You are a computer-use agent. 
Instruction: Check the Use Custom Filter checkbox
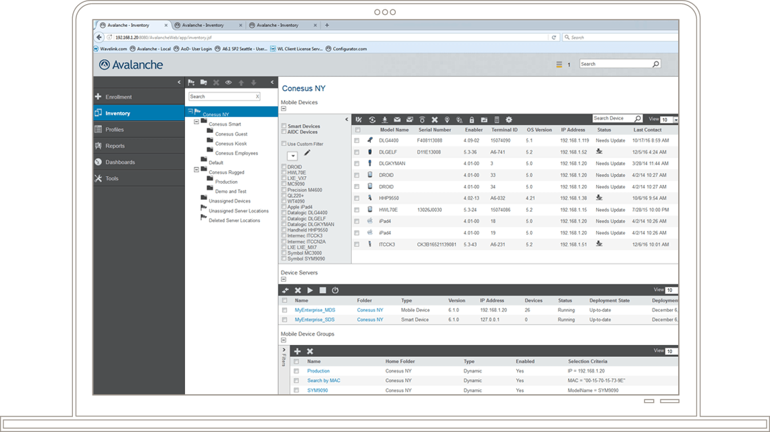pos(284,144)
